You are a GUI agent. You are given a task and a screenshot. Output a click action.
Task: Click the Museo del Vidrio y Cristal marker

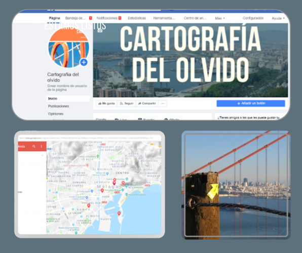(x=107, y=174)
